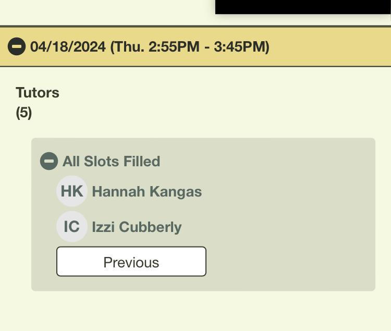This screenshot has width=391, height=331.
Task: Click the IC avatar circle
Action: coord(72,227)
